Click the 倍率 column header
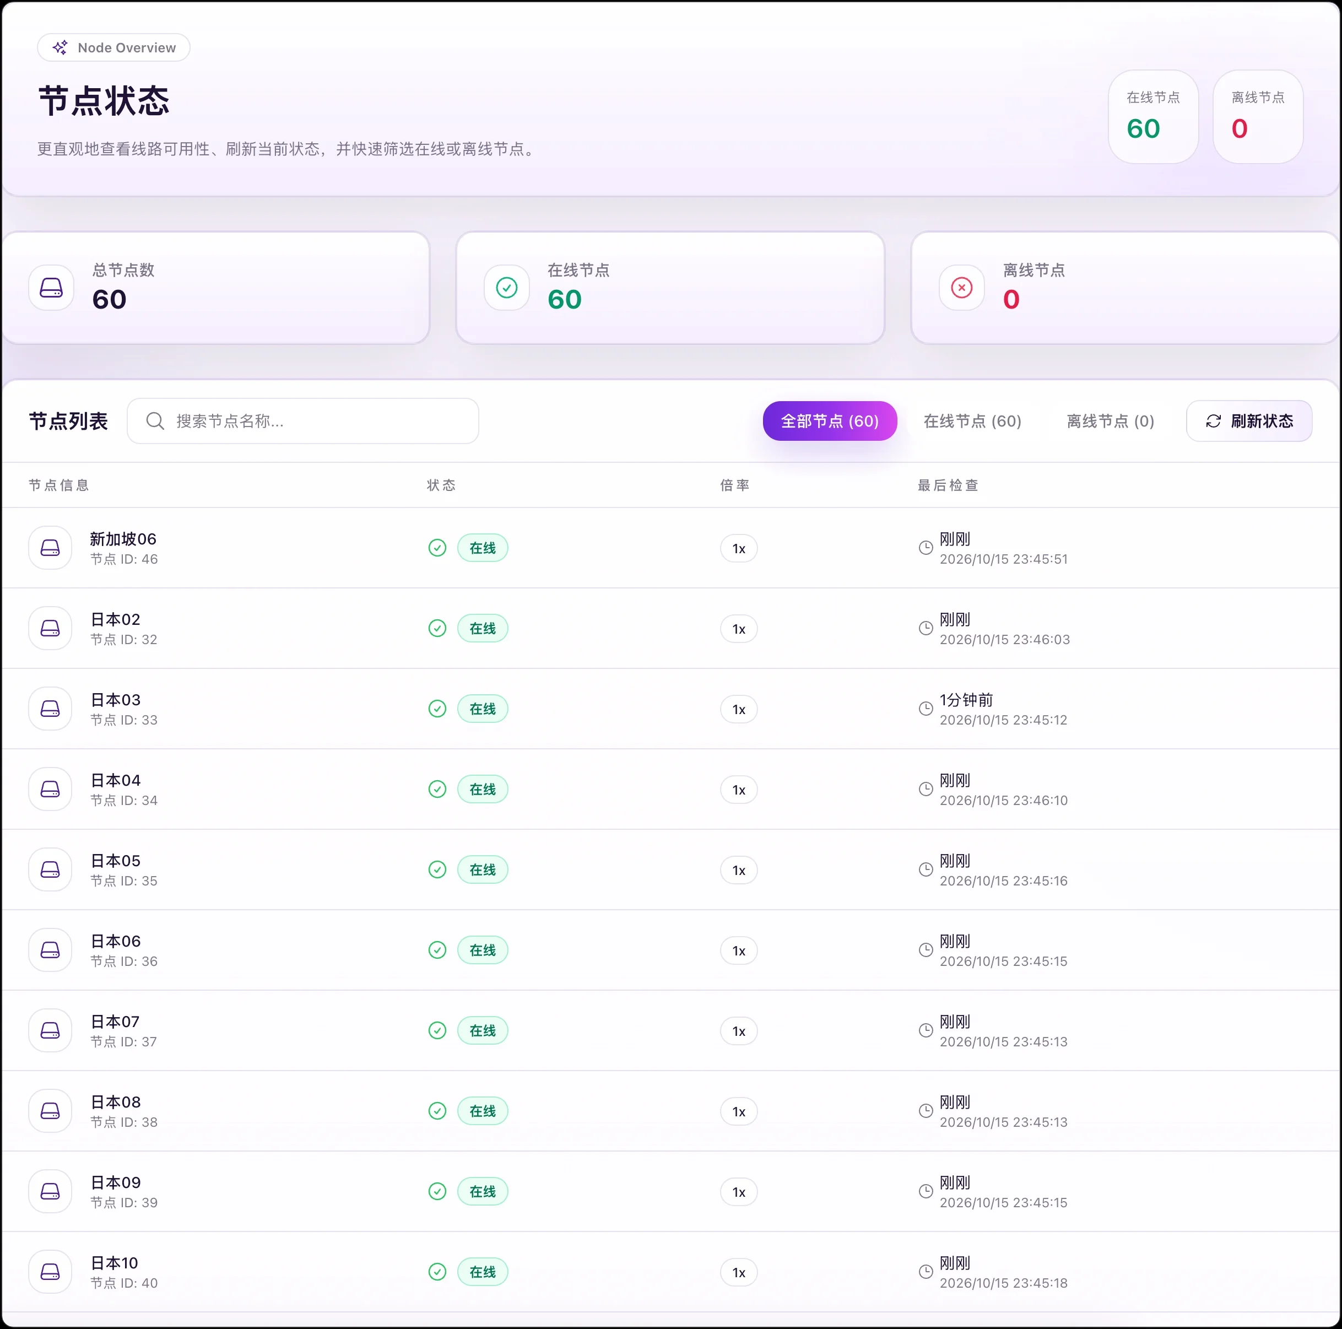1342x1329 pixels. tap(735, 485)
